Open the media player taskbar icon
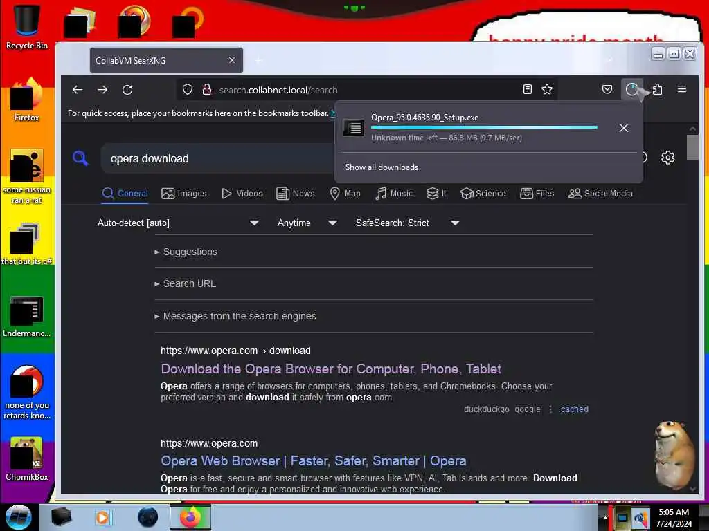Viewport: 709px width, 531px height. point(102,517)
